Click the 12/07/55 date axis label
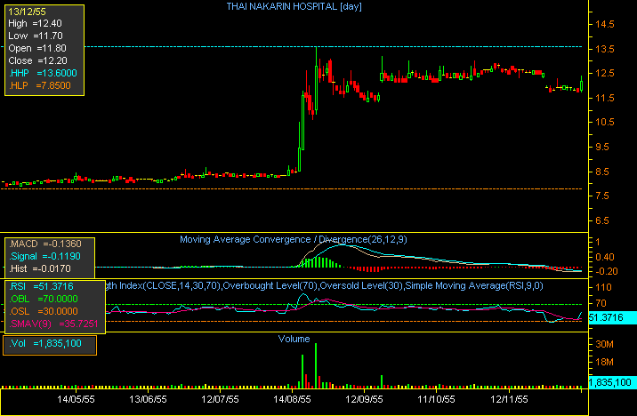637x416 pixels. click(x=220, y=400)
